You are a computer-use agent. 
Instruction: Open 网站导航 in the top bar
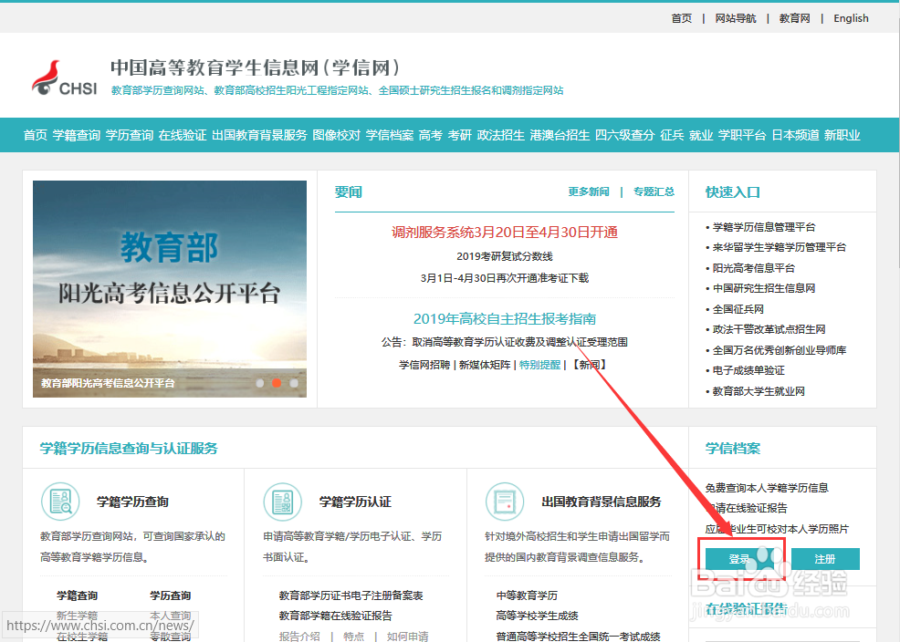click(x=736, y=18)
